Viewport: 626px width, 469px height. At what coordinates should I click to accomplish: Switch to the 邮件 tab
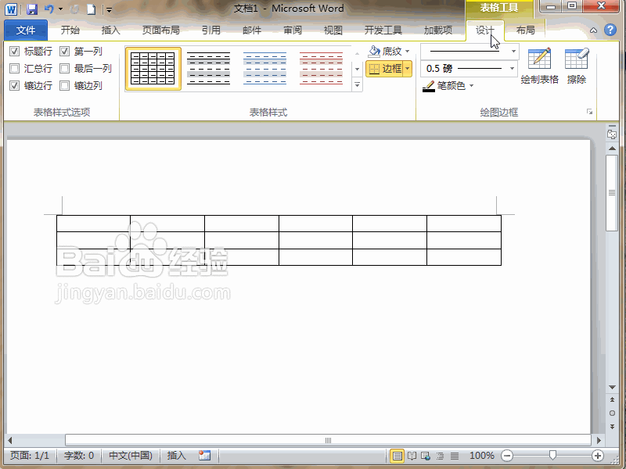tap(252, 30)
